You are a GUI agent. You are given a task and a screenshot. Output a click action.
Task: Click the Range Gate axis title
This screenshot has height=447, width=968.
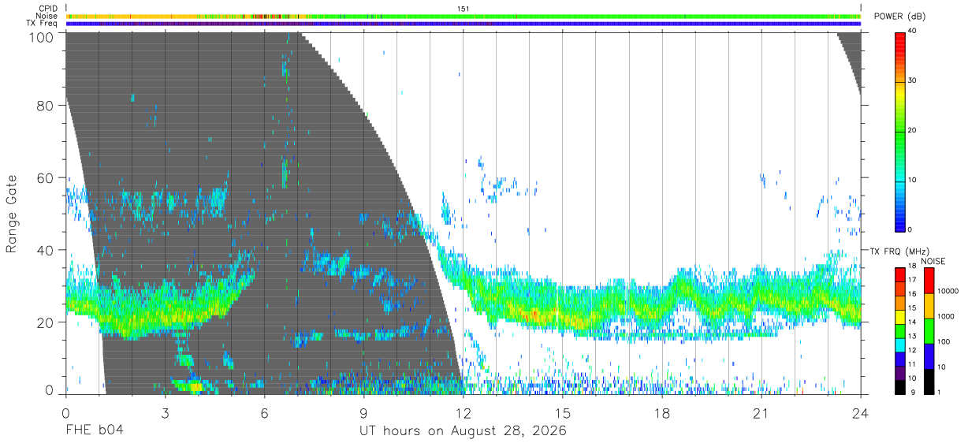[12, 214]
